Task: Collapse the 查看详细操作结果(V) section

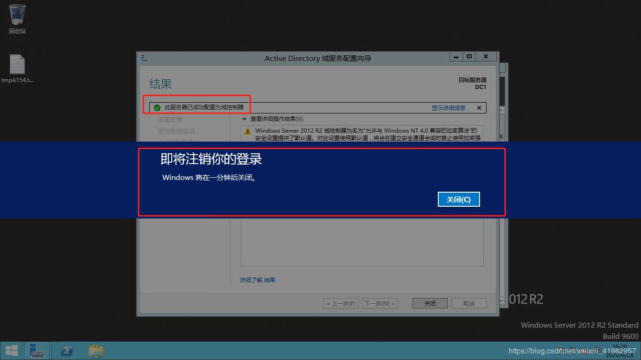Action: [244, 119]
